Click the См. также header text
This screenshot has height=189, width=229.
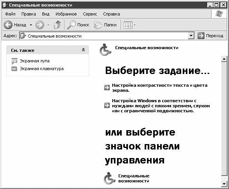23,50
